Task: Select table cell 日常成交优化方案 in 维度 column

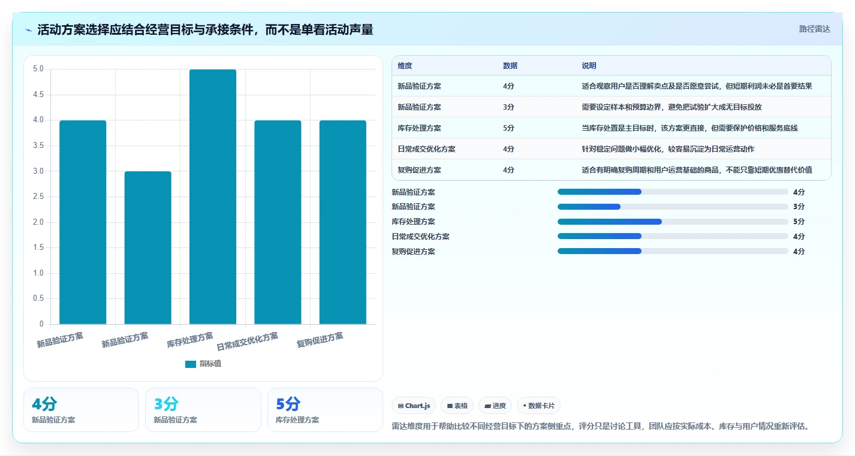Action: coord(426,149)
